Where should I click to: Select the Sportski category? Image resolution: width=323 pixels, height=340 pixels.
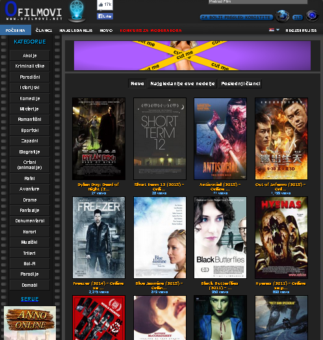click(x=30, y=130)
